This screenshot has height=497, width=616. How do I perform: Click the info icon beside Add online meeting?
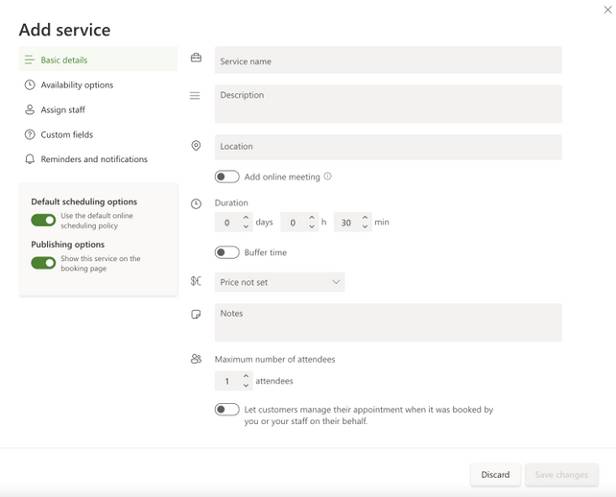328,177
